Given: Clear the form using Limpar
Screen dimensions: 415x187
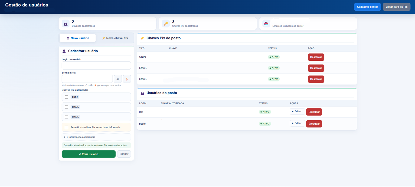Looking at the screenshot, I should [124, 154].
